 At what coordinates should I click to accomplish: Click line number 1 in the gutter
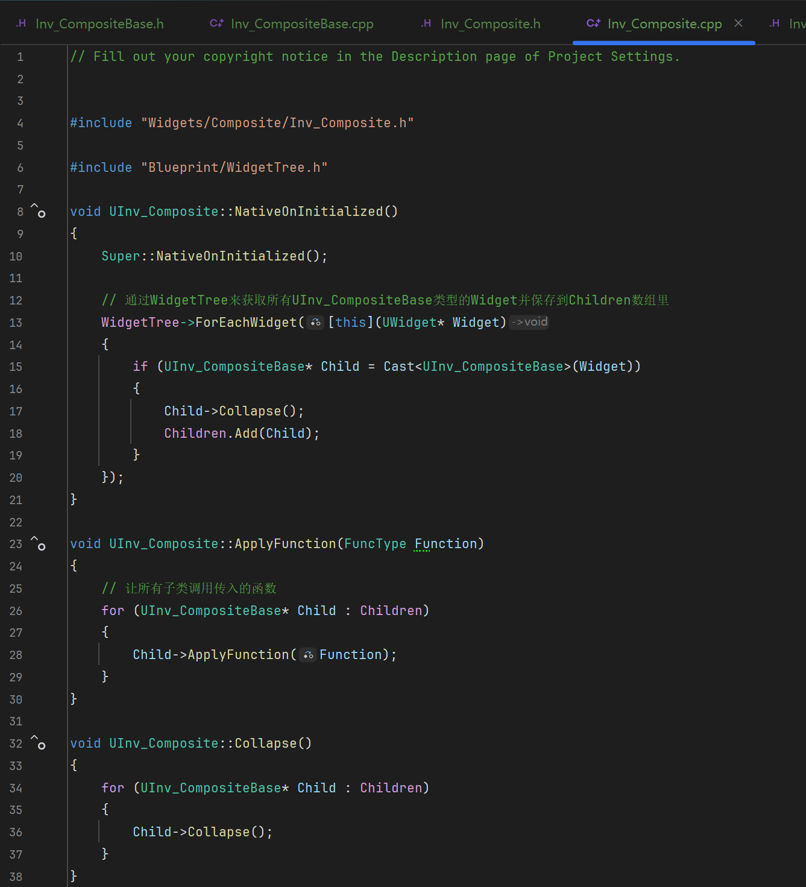click(x=20, y=57)
